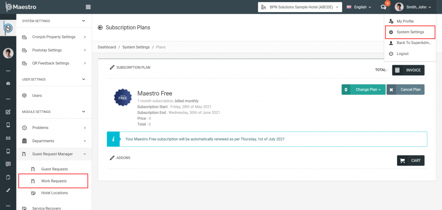
Task: Open the speech message icon in dark sidebar
Action: point(8,164)
